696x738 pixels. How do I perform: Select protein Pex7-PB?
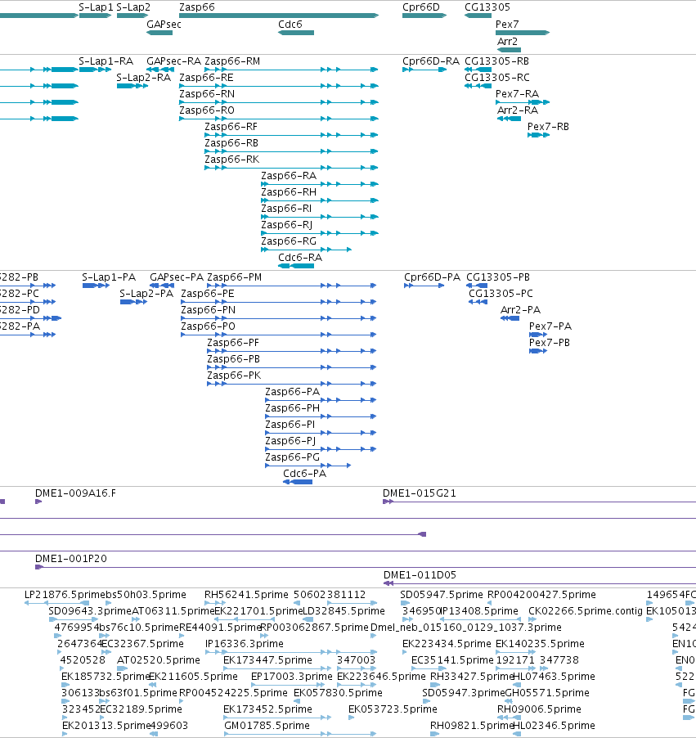tap(538, 351)
